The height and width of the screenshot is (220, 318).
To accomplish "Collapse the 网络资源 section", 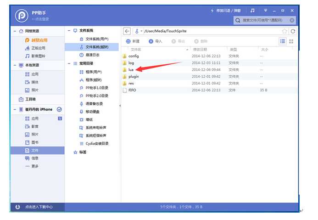I will [x=15, y=31].
